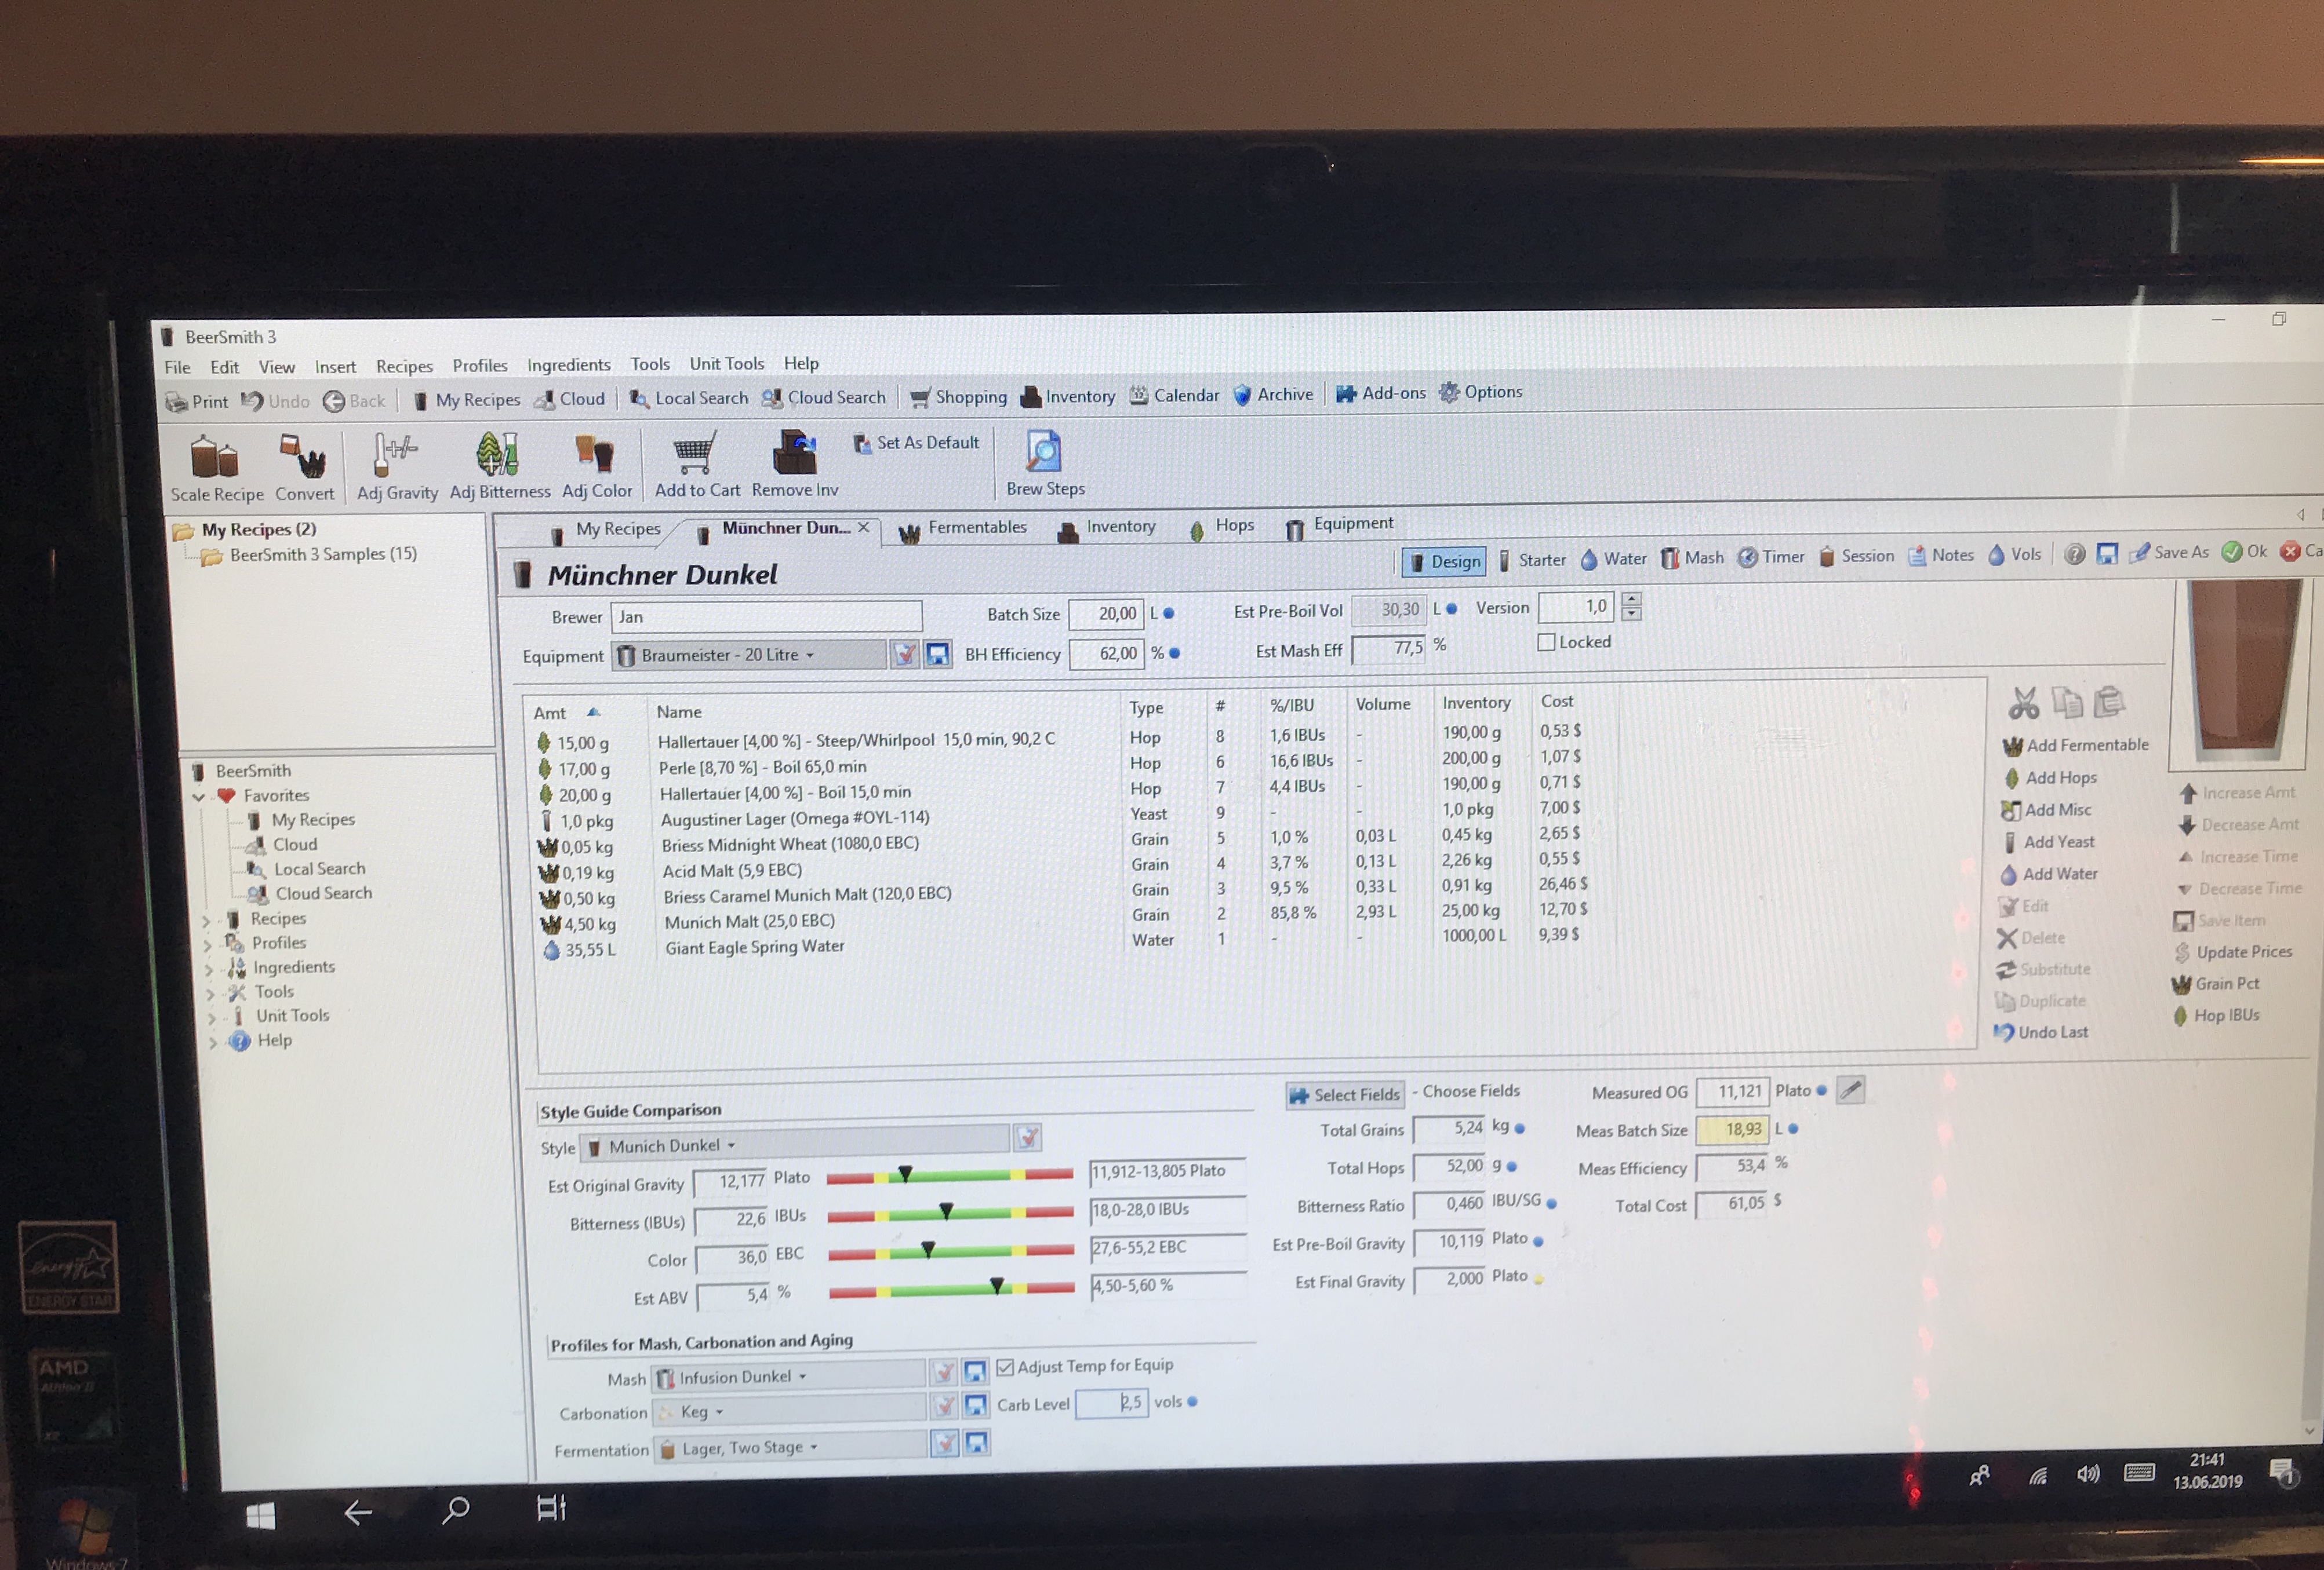The width and height of the screenshot is (2324, 1570).
Task: Click the Adj Bitterness hops icon
Action: pos(497,455)
